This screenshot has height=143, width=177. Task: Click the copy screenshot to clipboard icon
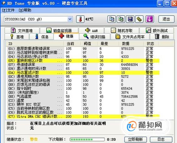[121, 19]
